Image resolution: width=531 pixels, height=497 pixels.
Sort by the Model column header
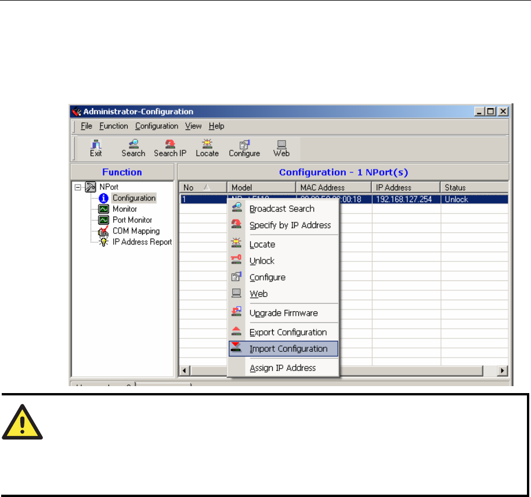(261, 188)
